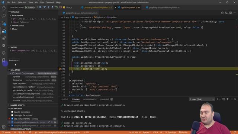This screenshot has height=134, width=238.
Task: Toggle Caught Exceptions breakpoint checkbox
Action: tap(12, 112)
